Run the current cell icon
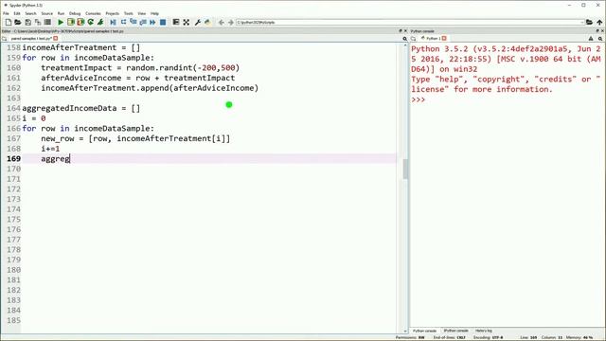 click(71, 23)
